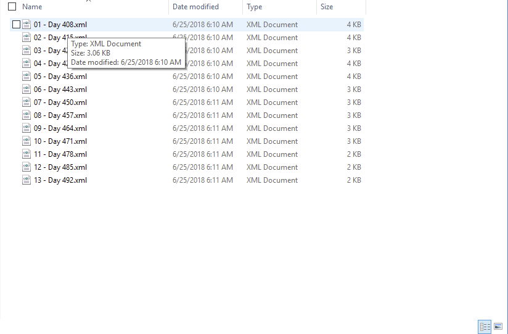Sort files by Date modified column
This screenshot has height=334, width=508.
point(195,7)
